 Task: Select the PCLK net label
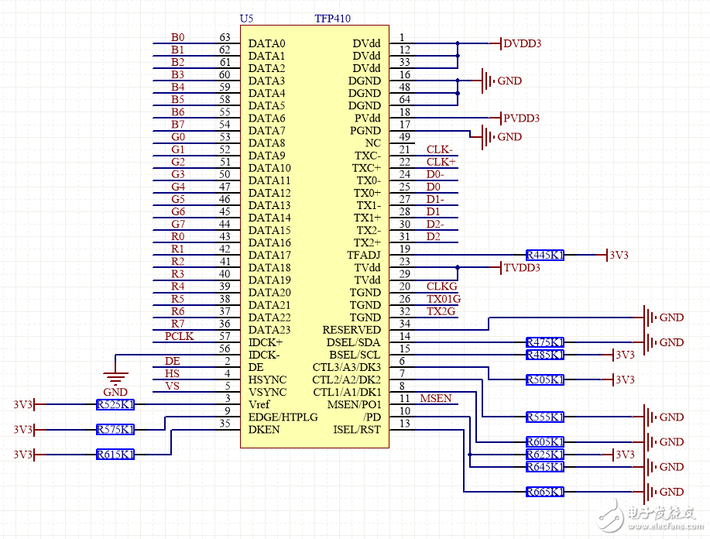click(179, 336)
